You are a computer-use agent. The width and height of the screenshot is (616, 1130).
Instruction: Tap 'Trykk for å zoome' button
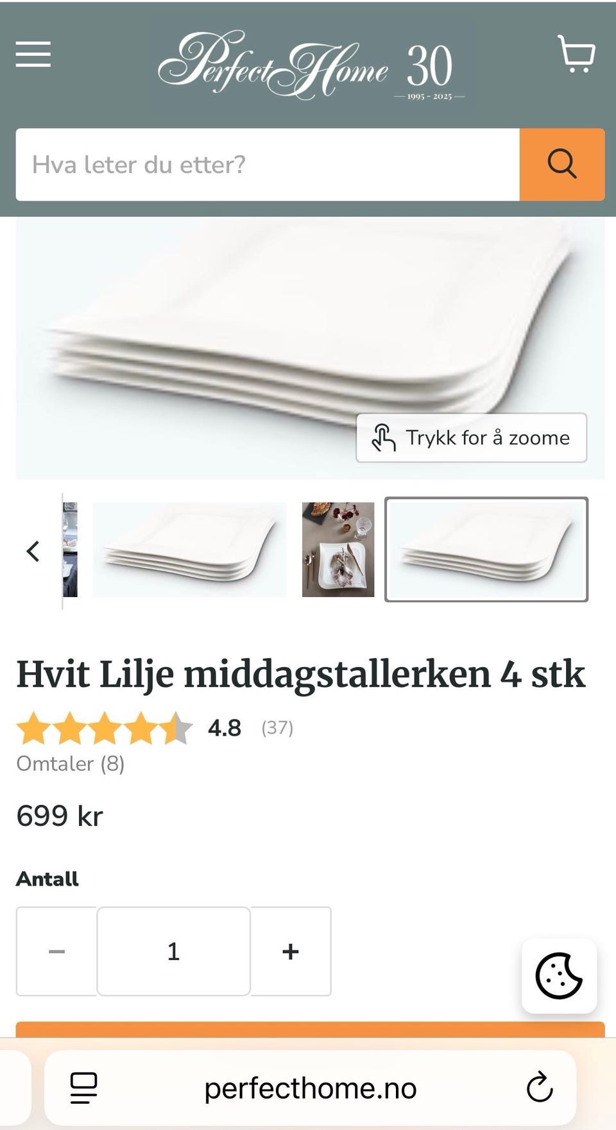click(472, 438)
